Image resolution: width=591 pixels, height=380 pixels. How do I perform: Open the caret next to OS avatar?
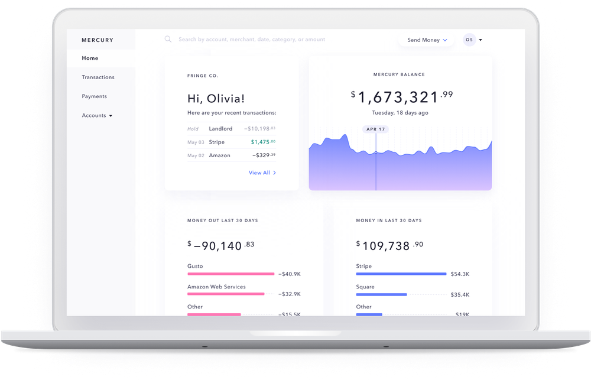coord(480,40)
